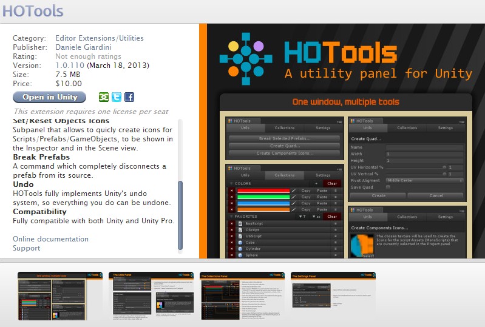Click the pencil icon next to blue color
The image size is (485, 327).
294,203
